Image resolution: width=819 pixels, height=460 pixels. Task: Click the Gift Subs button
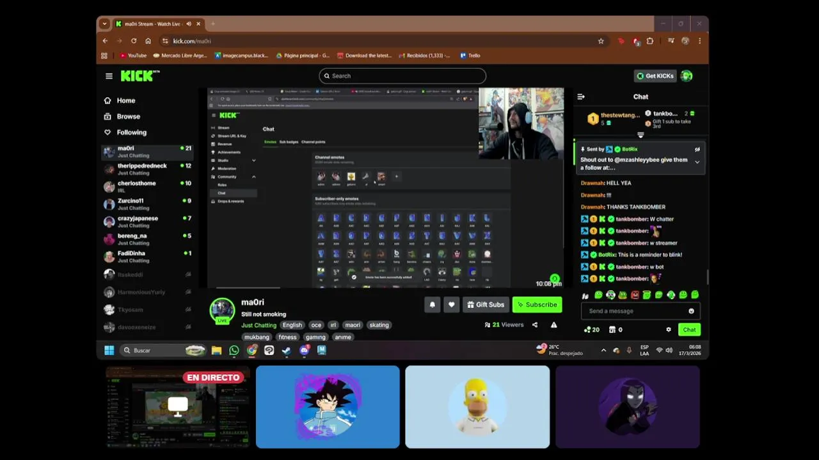point(486,305)
